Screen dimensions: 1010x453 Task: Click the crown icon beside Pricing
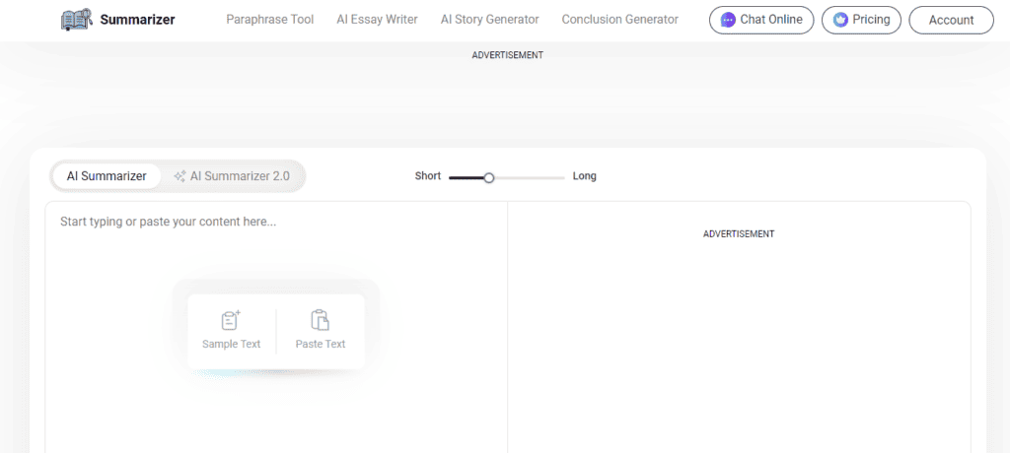tap(840, 20)
